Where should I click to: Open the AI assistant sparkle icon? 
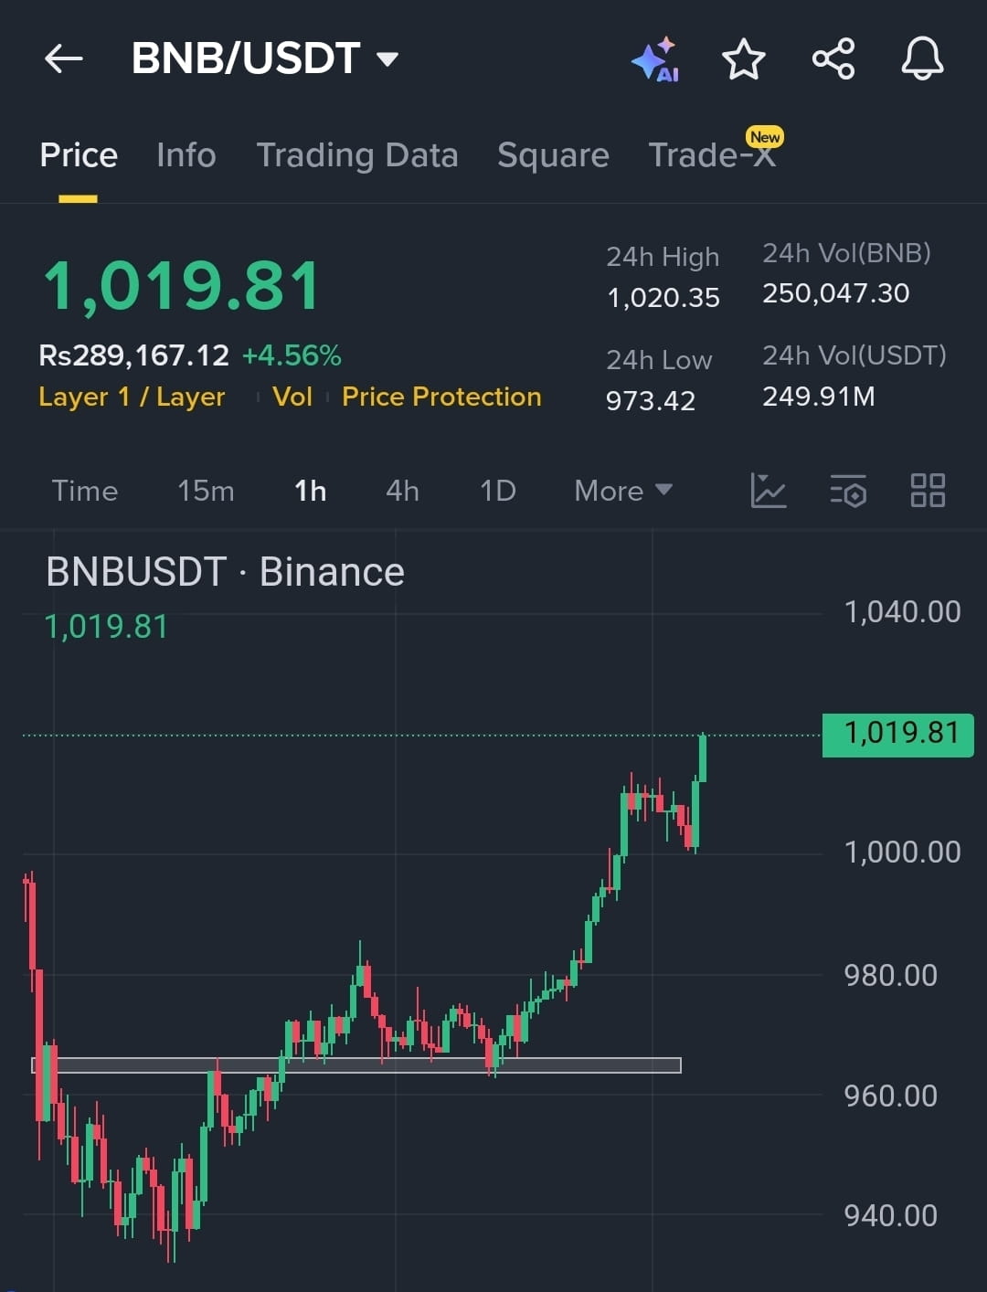point(655,59)
